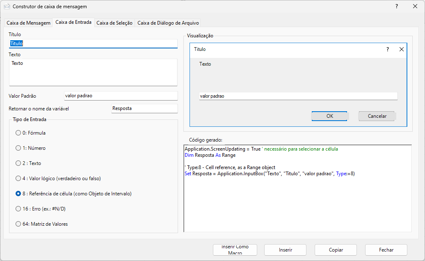Click OK in the preview dialog
425x261 pixels.
click(329, 116)
